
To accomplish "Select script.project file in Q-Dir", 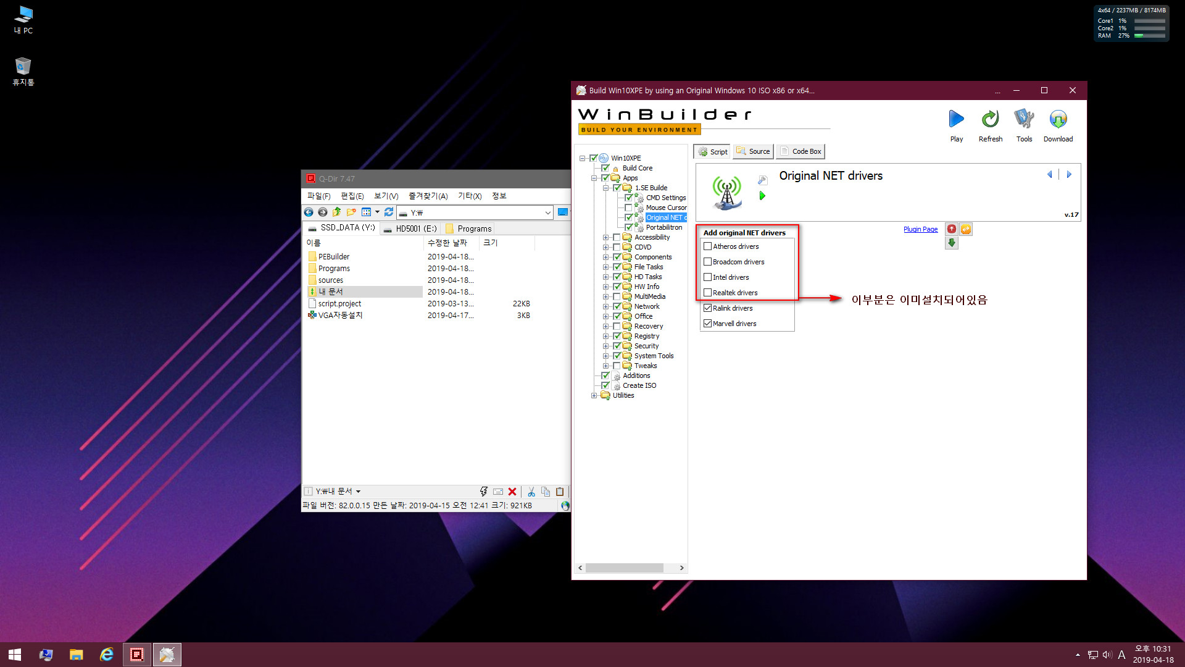I will click(x=339, y=304).
